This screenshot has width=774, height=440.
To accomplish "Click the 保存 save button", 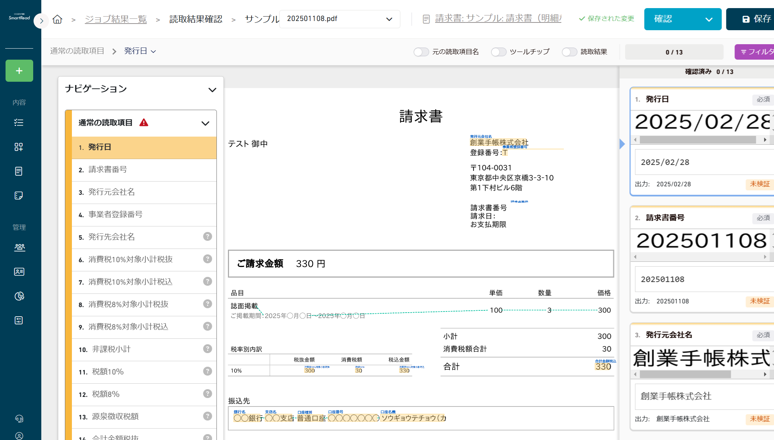I will coord(756,19).
